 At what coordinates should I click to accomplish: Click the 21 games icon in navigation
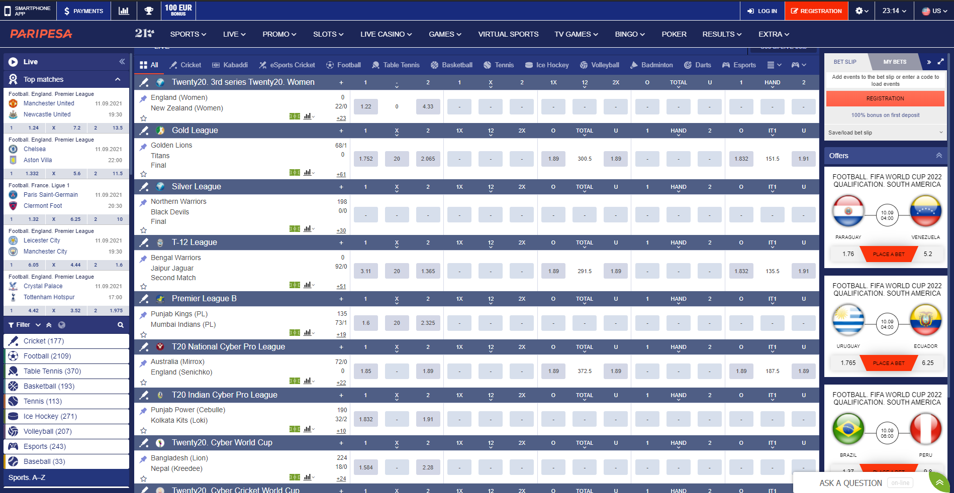pyautogui.click(x=144, y=34)
